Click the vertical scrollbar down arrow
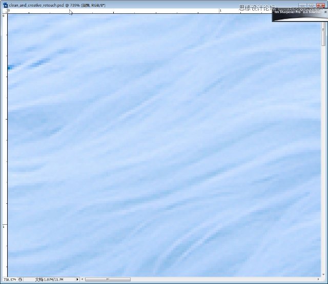328x284 pixels. point(323,275)
